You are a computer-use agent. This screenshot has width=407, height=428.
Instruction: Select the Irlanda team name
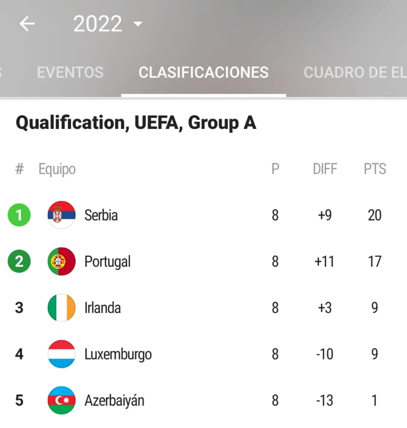102,308
